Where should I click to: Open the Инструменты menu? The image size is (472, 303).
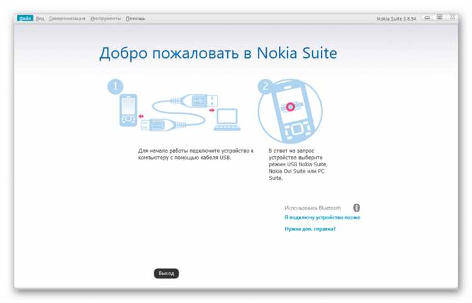[x=106, y=19]
